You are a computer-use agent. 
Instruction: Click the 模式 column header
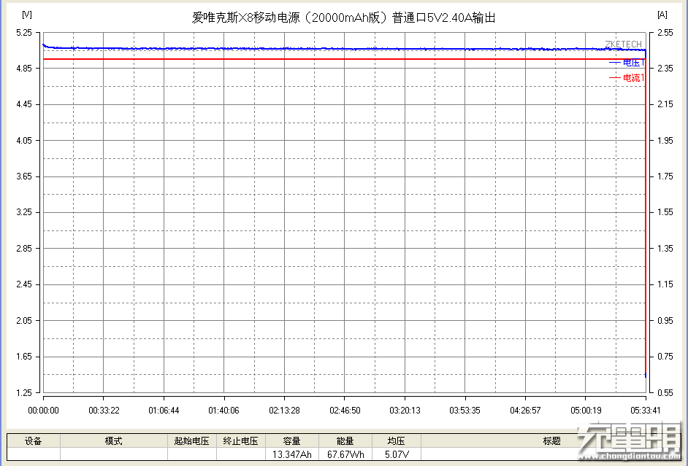(114, 440)
